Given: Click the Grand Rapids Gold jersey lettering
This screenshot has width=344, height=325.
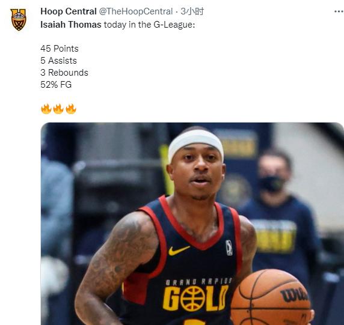Looking at the screenshot, I should [196, 294].
